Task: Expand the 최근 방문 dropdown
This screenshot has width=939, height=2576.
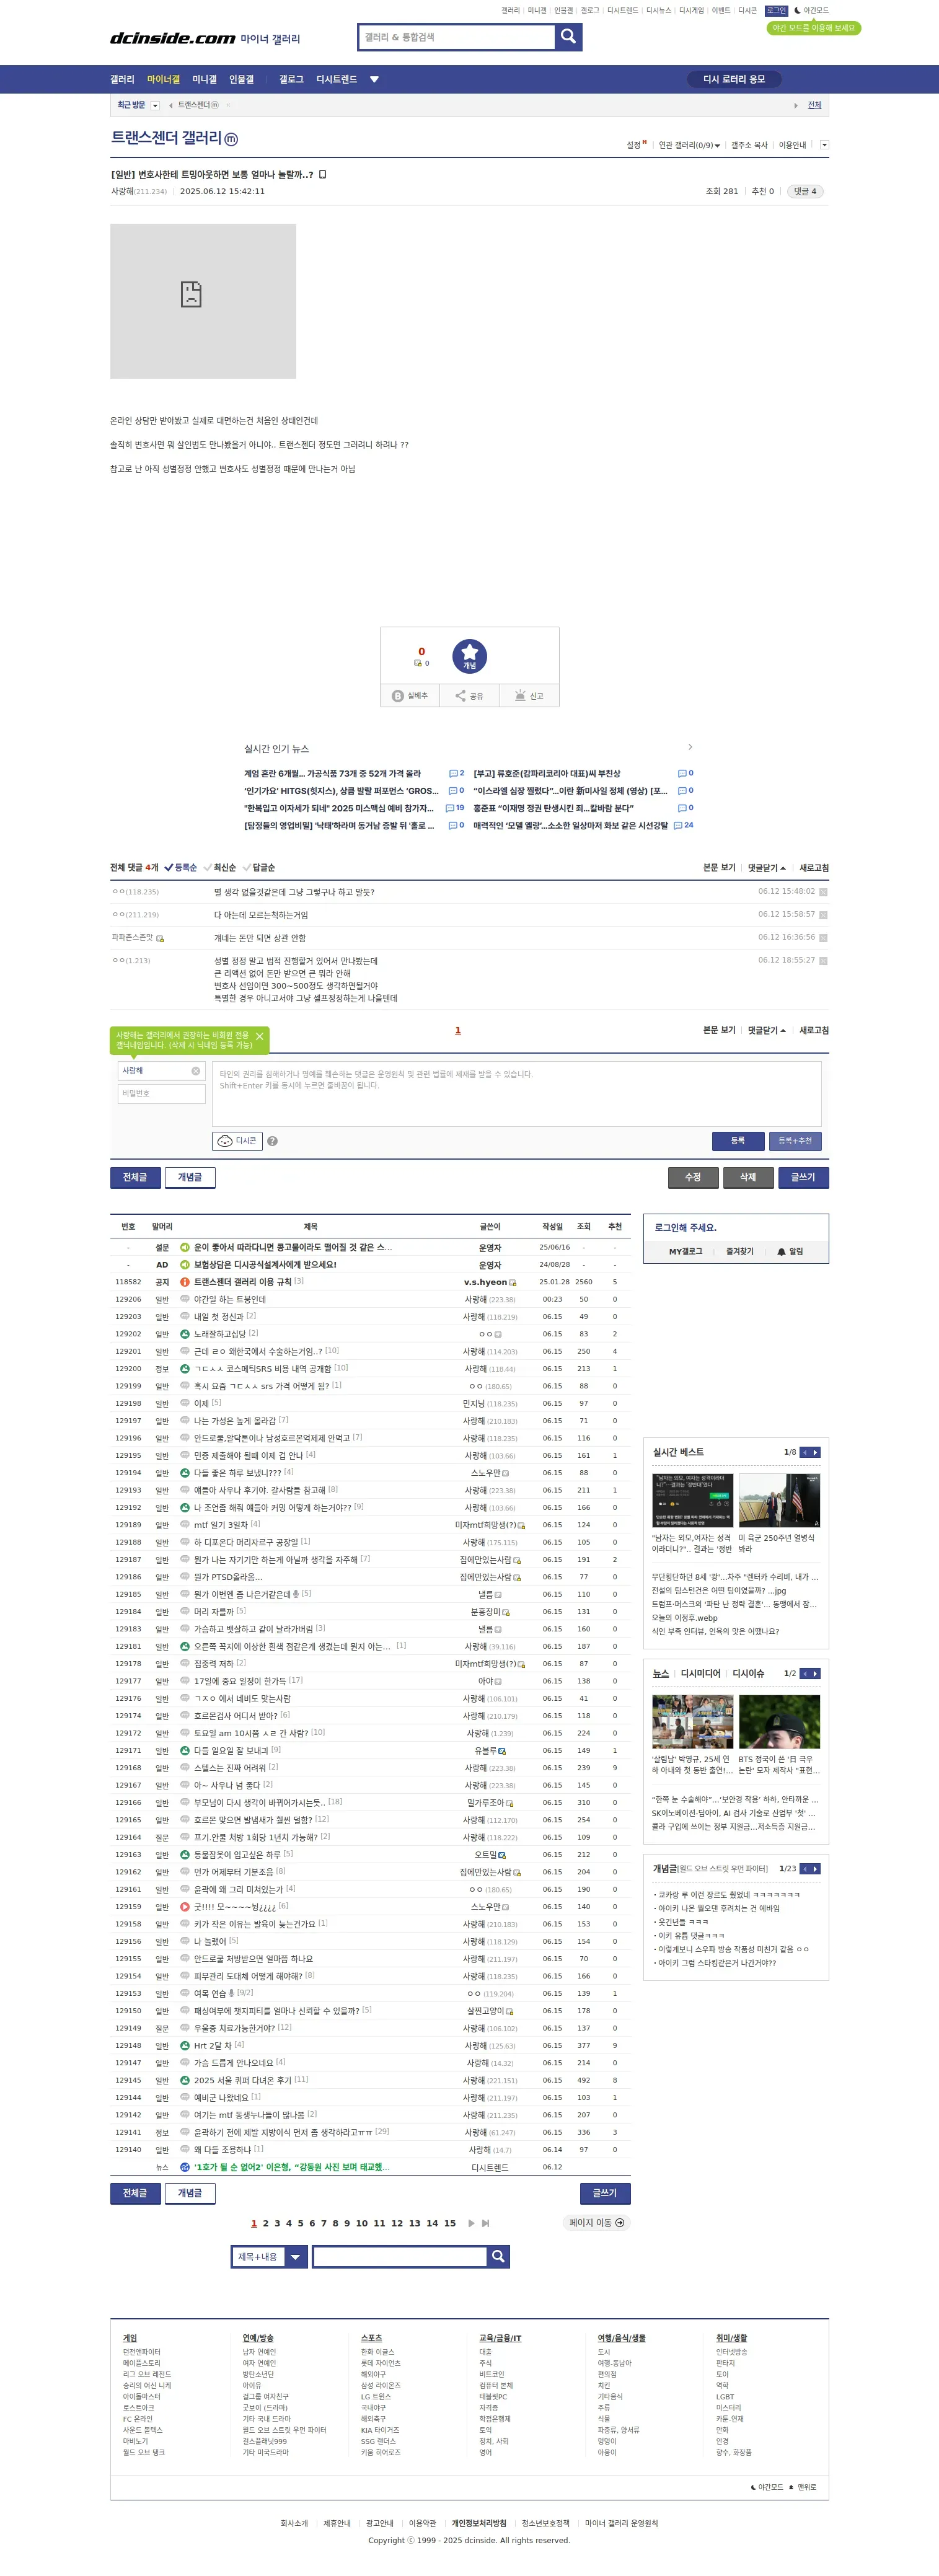Action: point(155,105)
